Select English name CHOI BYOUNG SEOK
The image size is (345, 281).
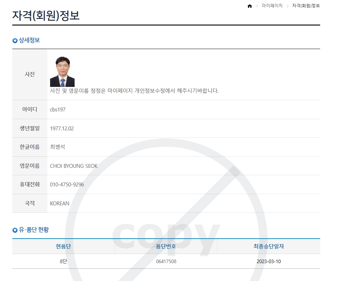[x=74, y=166]
